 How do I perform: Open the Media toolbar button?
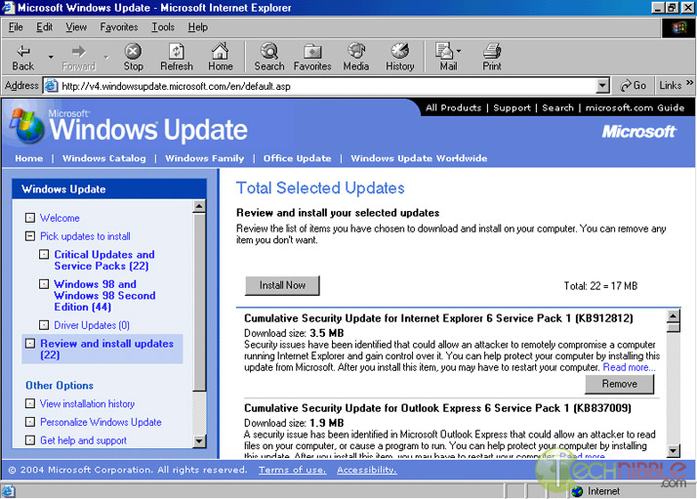click(355, 57)
